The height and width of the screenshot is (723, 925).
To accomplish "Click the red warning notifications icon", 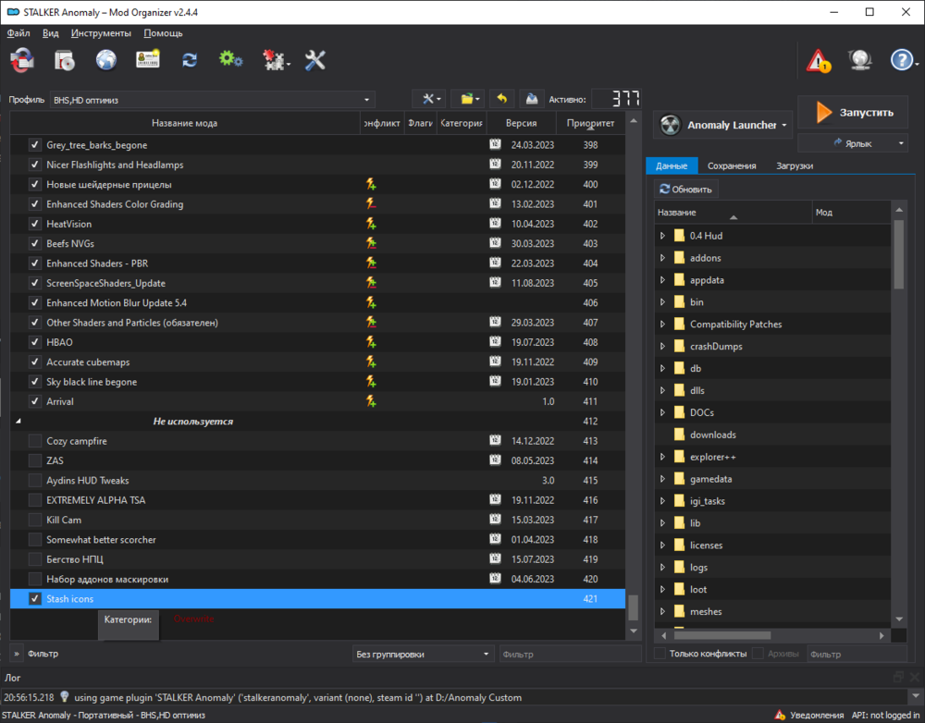I will [x=818, y=61].
